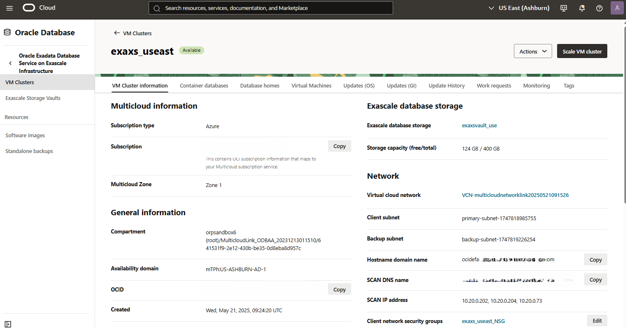
Task: Open the Monitoring tab
Action: click(x=536, y=85)
